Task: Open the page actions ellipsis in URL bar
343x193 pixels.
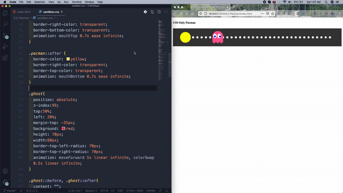Action: click(x=263, y=13)
